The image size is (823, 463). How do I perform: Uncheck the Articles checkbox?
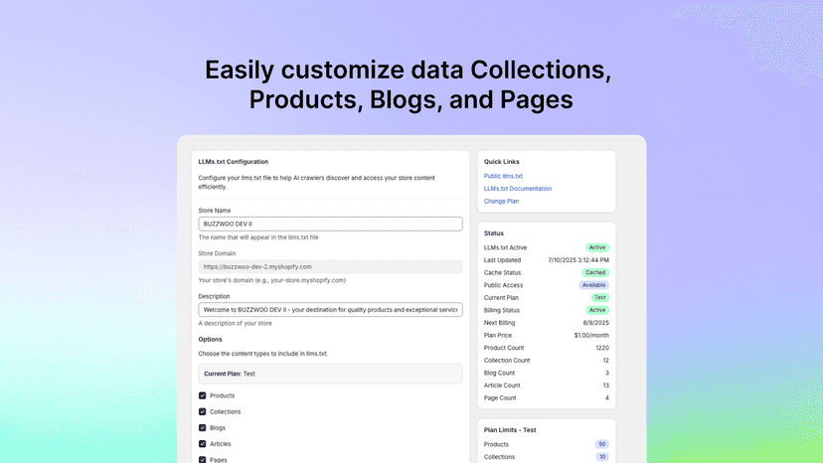tap(202, 443)
